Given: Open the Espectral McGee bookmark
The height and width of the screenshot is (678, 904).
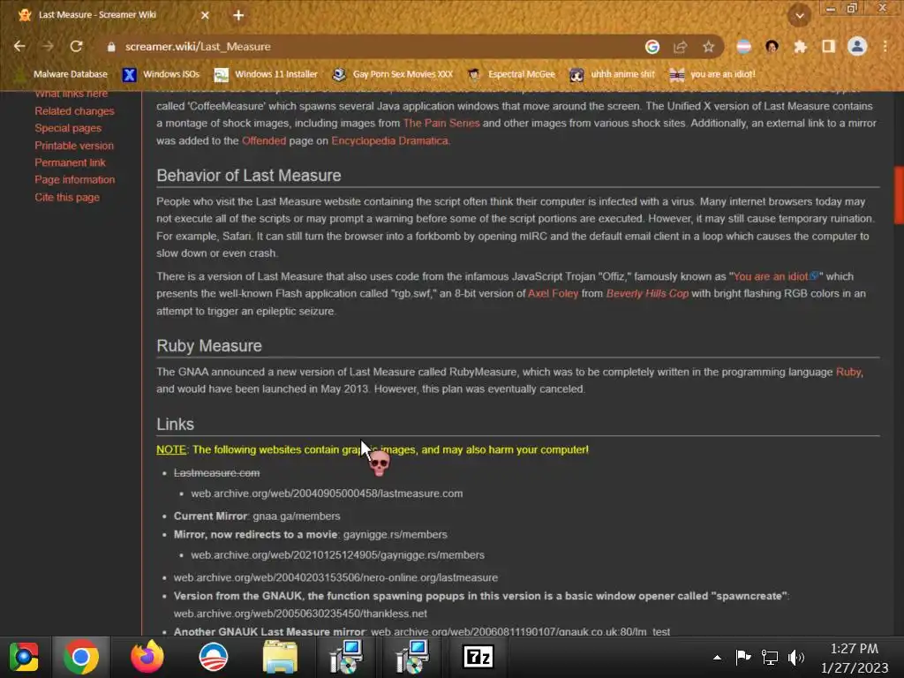Looking at the screenshot, I should (x=511, y=74).
